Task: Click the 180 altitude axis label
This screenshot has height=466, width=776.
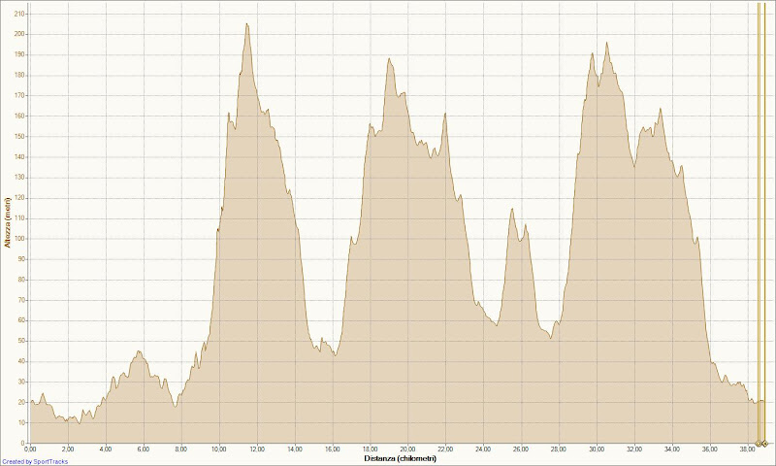Action: (x=19, y=76)
